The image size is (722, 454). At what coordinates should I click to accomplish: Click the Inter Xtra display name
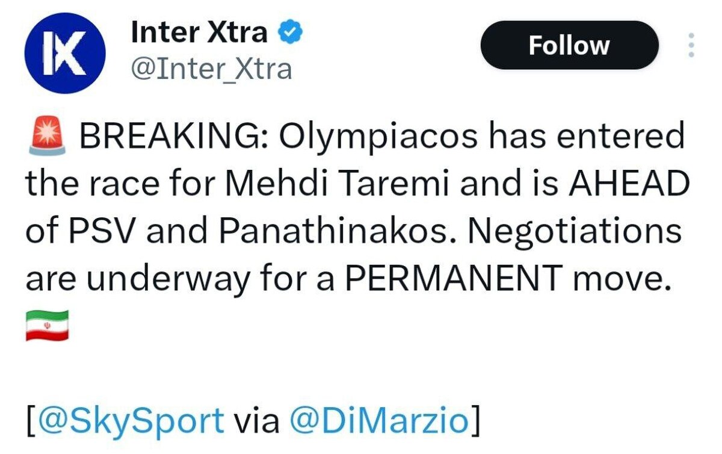point(199,32)
